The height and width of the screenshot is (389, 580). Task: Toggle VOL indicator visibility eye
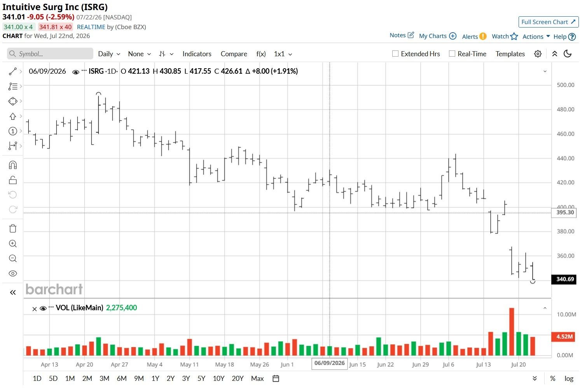(x=43, y=309)
